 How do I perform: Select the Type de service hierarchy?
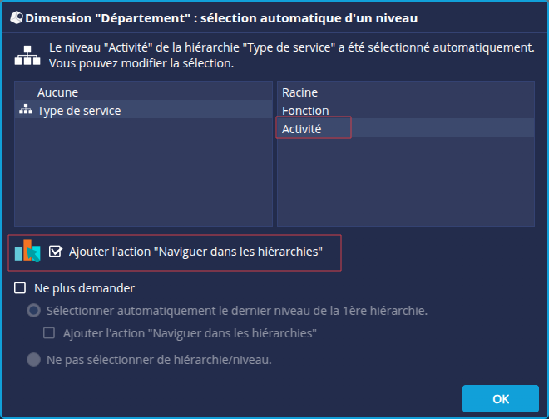79,111
